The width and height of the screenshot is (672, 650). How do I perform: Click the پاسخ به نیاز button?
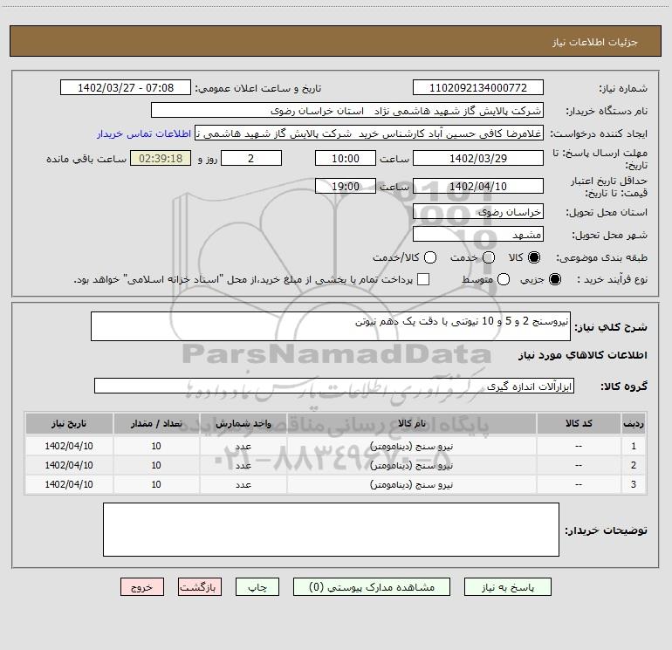click(x=504, y=587)
